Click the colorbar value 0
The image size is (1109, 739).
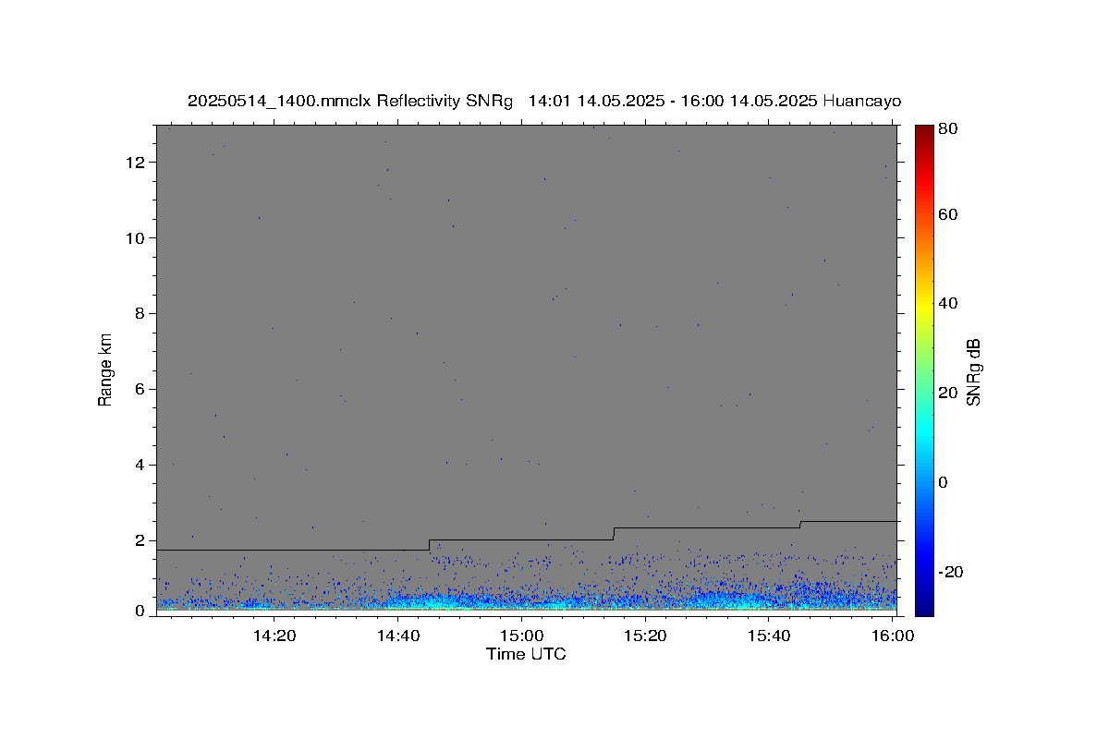pyautogui.click(x=944, y=483)
